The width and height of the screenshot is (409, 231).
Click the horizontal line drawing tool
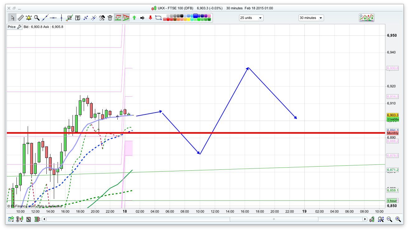click(53, 18)
